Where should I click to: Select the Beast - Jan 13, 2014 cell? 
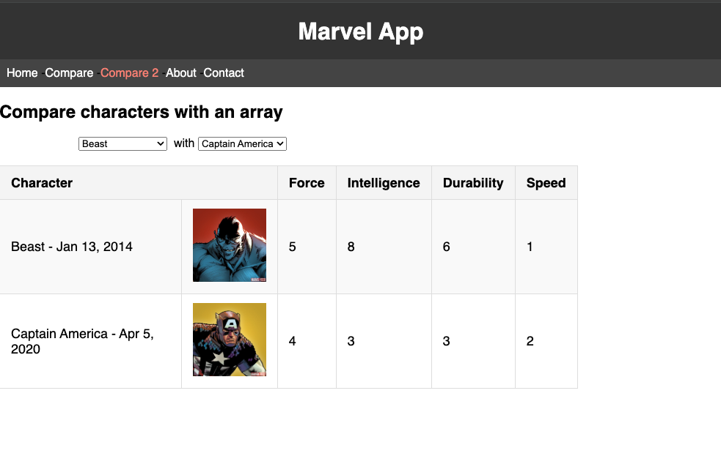pos(72,247)
